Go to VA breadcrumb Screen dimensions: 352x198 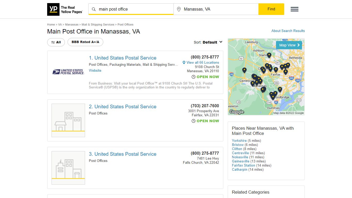tap(60, 24)
